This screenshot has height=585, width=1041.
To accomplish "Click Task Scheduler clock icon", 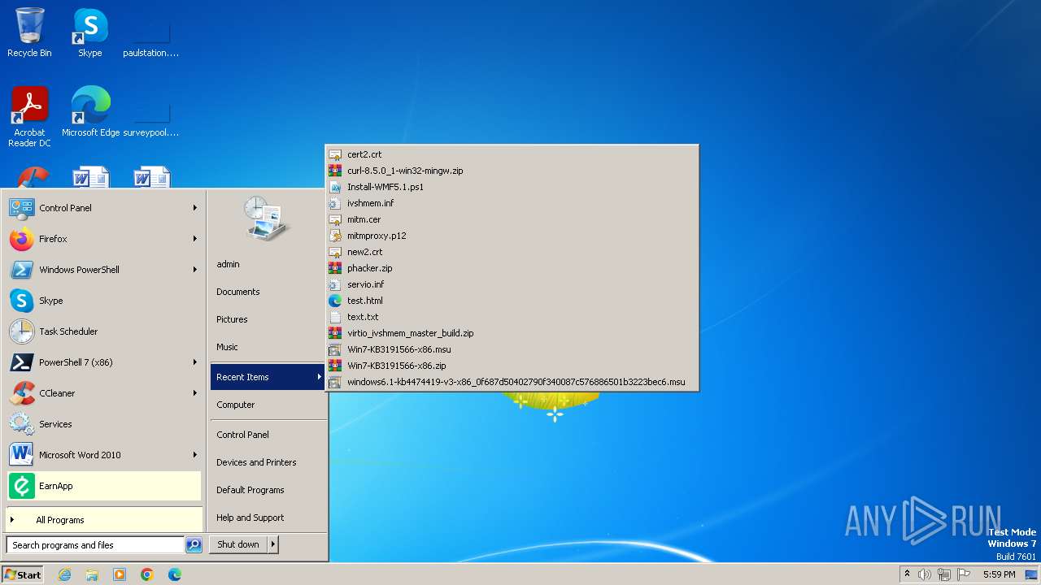I will click(21, 331).
